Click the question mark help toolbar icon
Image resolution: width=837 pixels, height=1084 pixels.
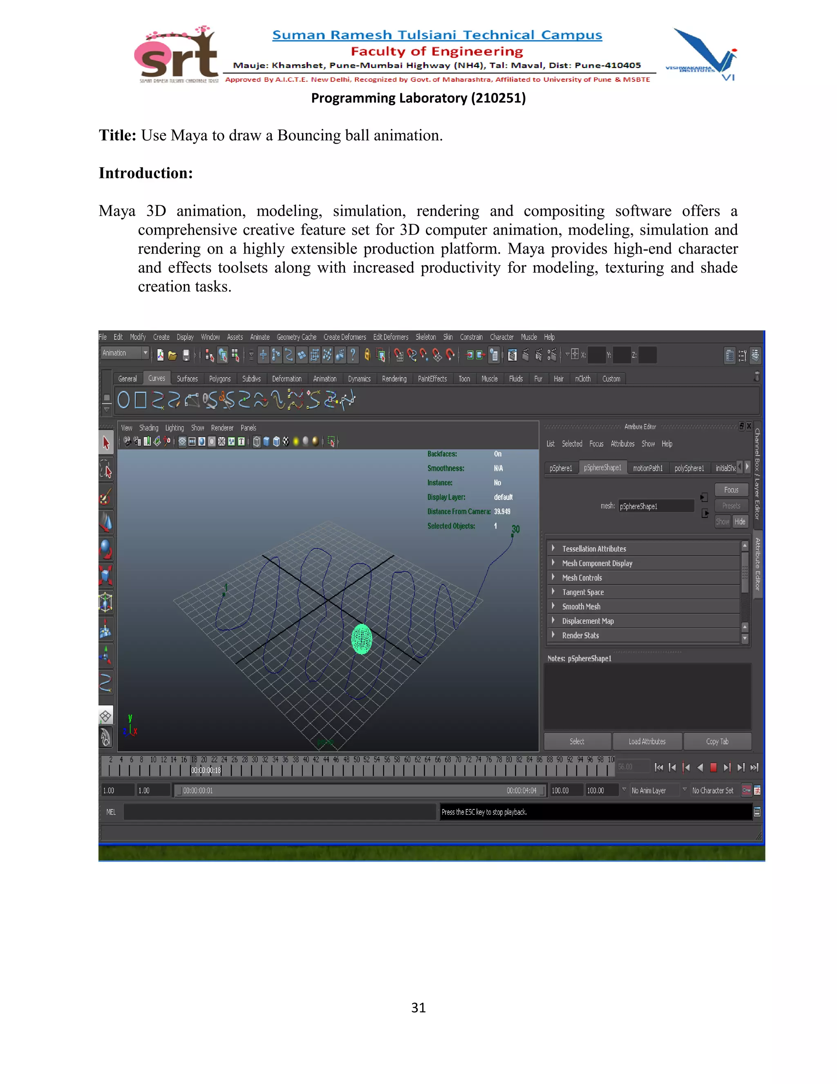[353, 354]
